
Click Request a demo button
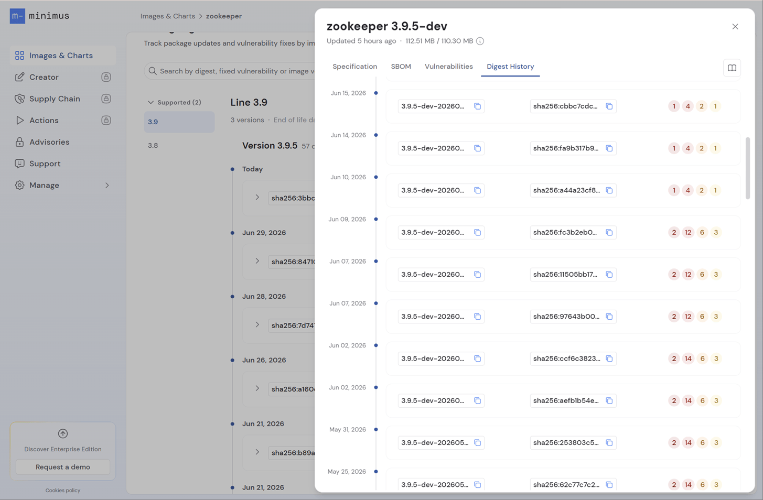tap(63, 467)
